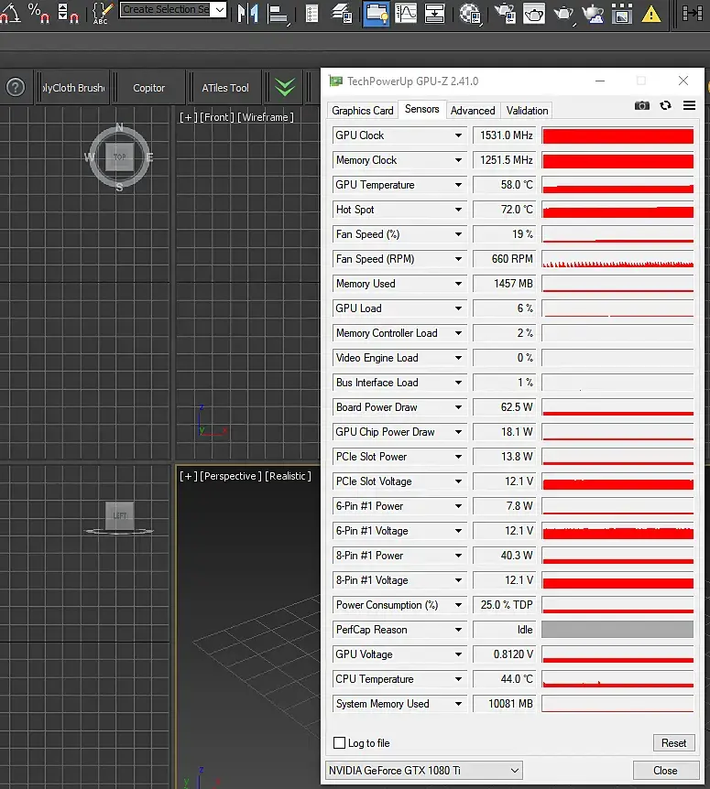Open Memory Clock sensor dropdown
This screenshot has width=710, height=789.
click(x=458, y=160)
